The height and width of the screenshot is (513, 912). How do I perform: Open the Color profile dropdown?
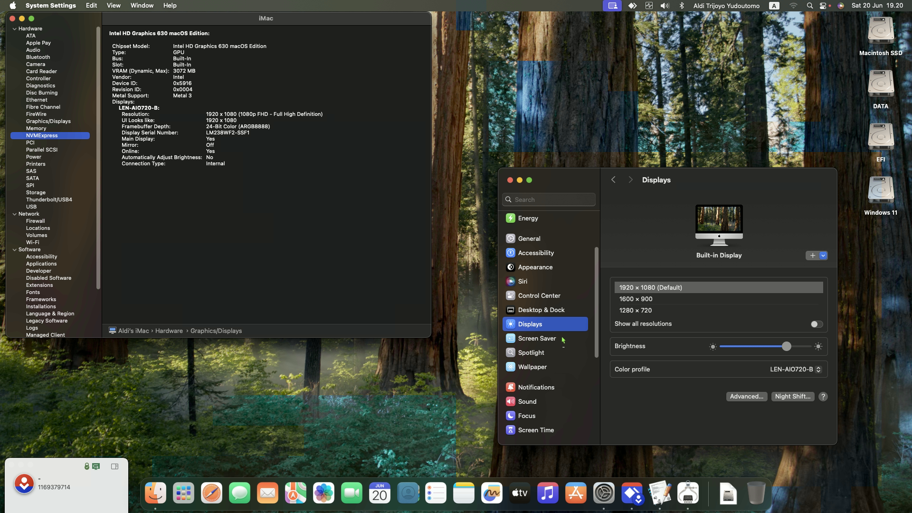pos(796,370)
